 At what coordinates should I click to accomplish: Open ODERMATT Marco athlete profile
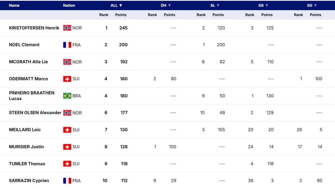click(x=28, y=79)
